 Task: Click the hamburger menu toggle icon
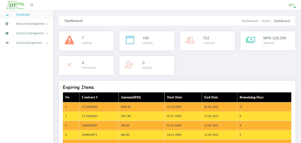click(x=32, y=5)
